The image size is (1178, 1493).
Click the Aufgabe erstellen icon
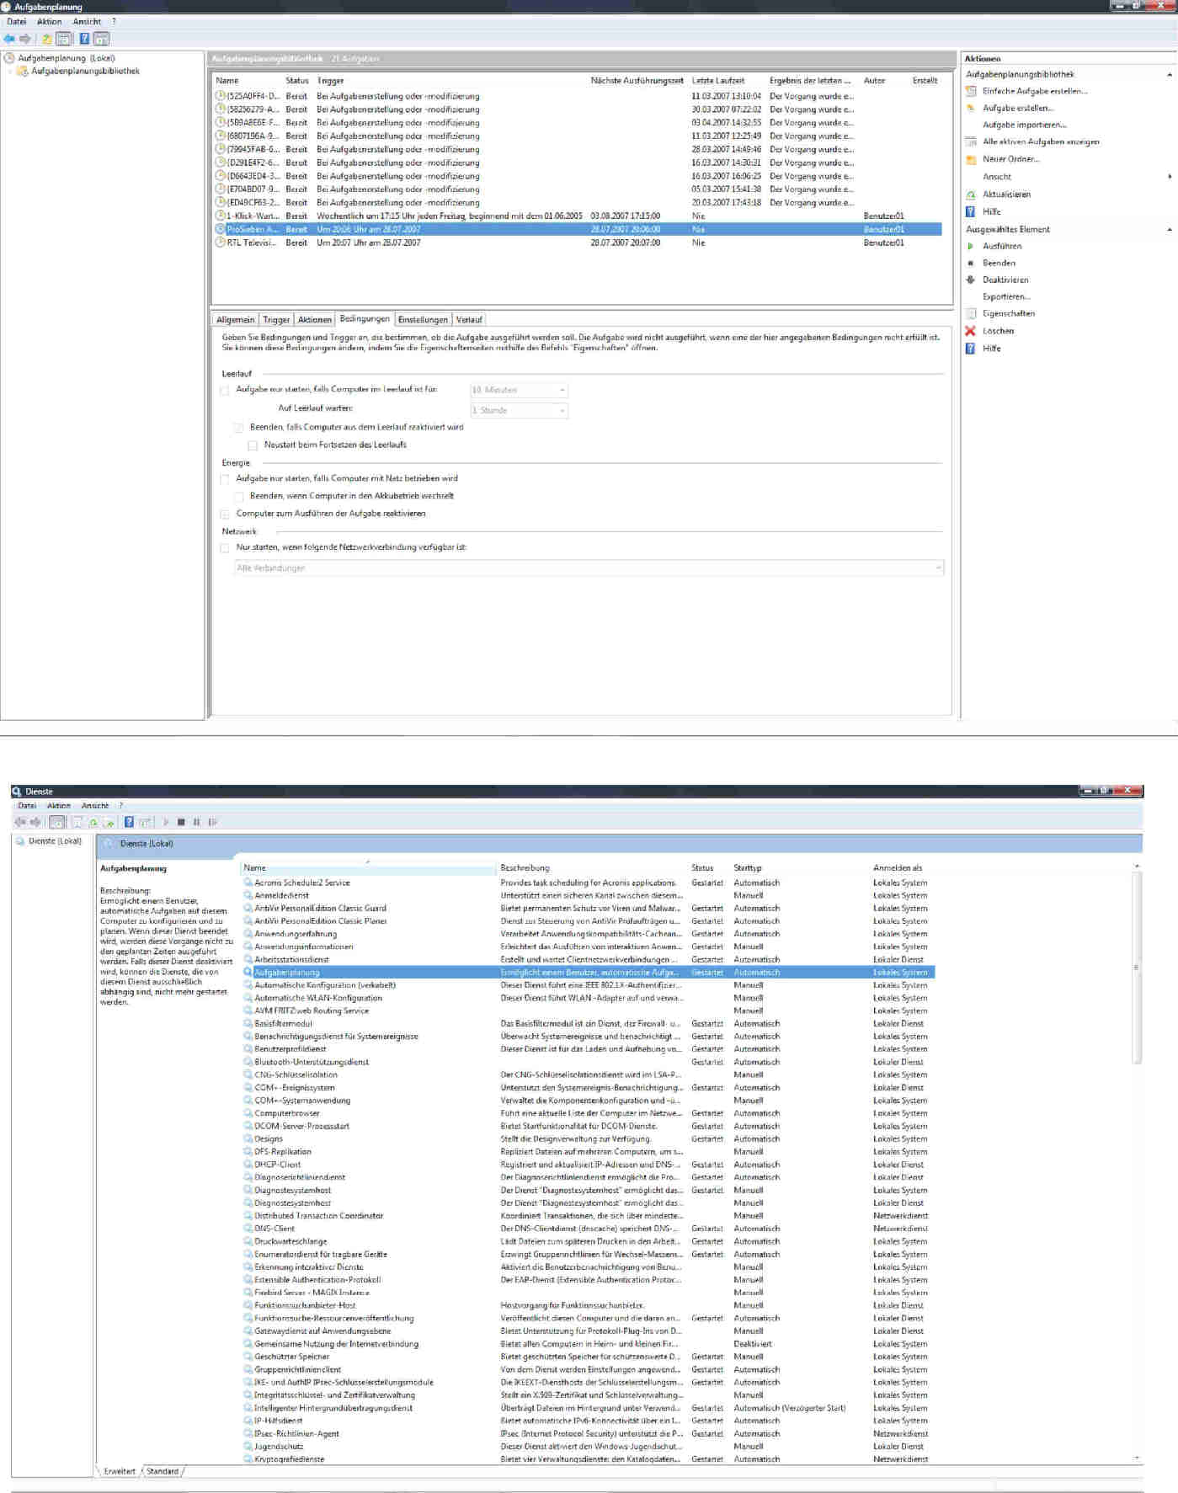pos(971,108)
